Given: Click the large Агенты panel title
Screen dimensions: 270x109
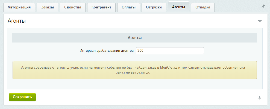Looking at the screenshot, I should [x=17, y=21].
